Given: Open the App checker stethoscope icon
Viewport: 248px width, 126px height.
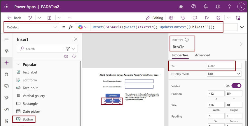Looking at the screenshot, I should [183, 18].
